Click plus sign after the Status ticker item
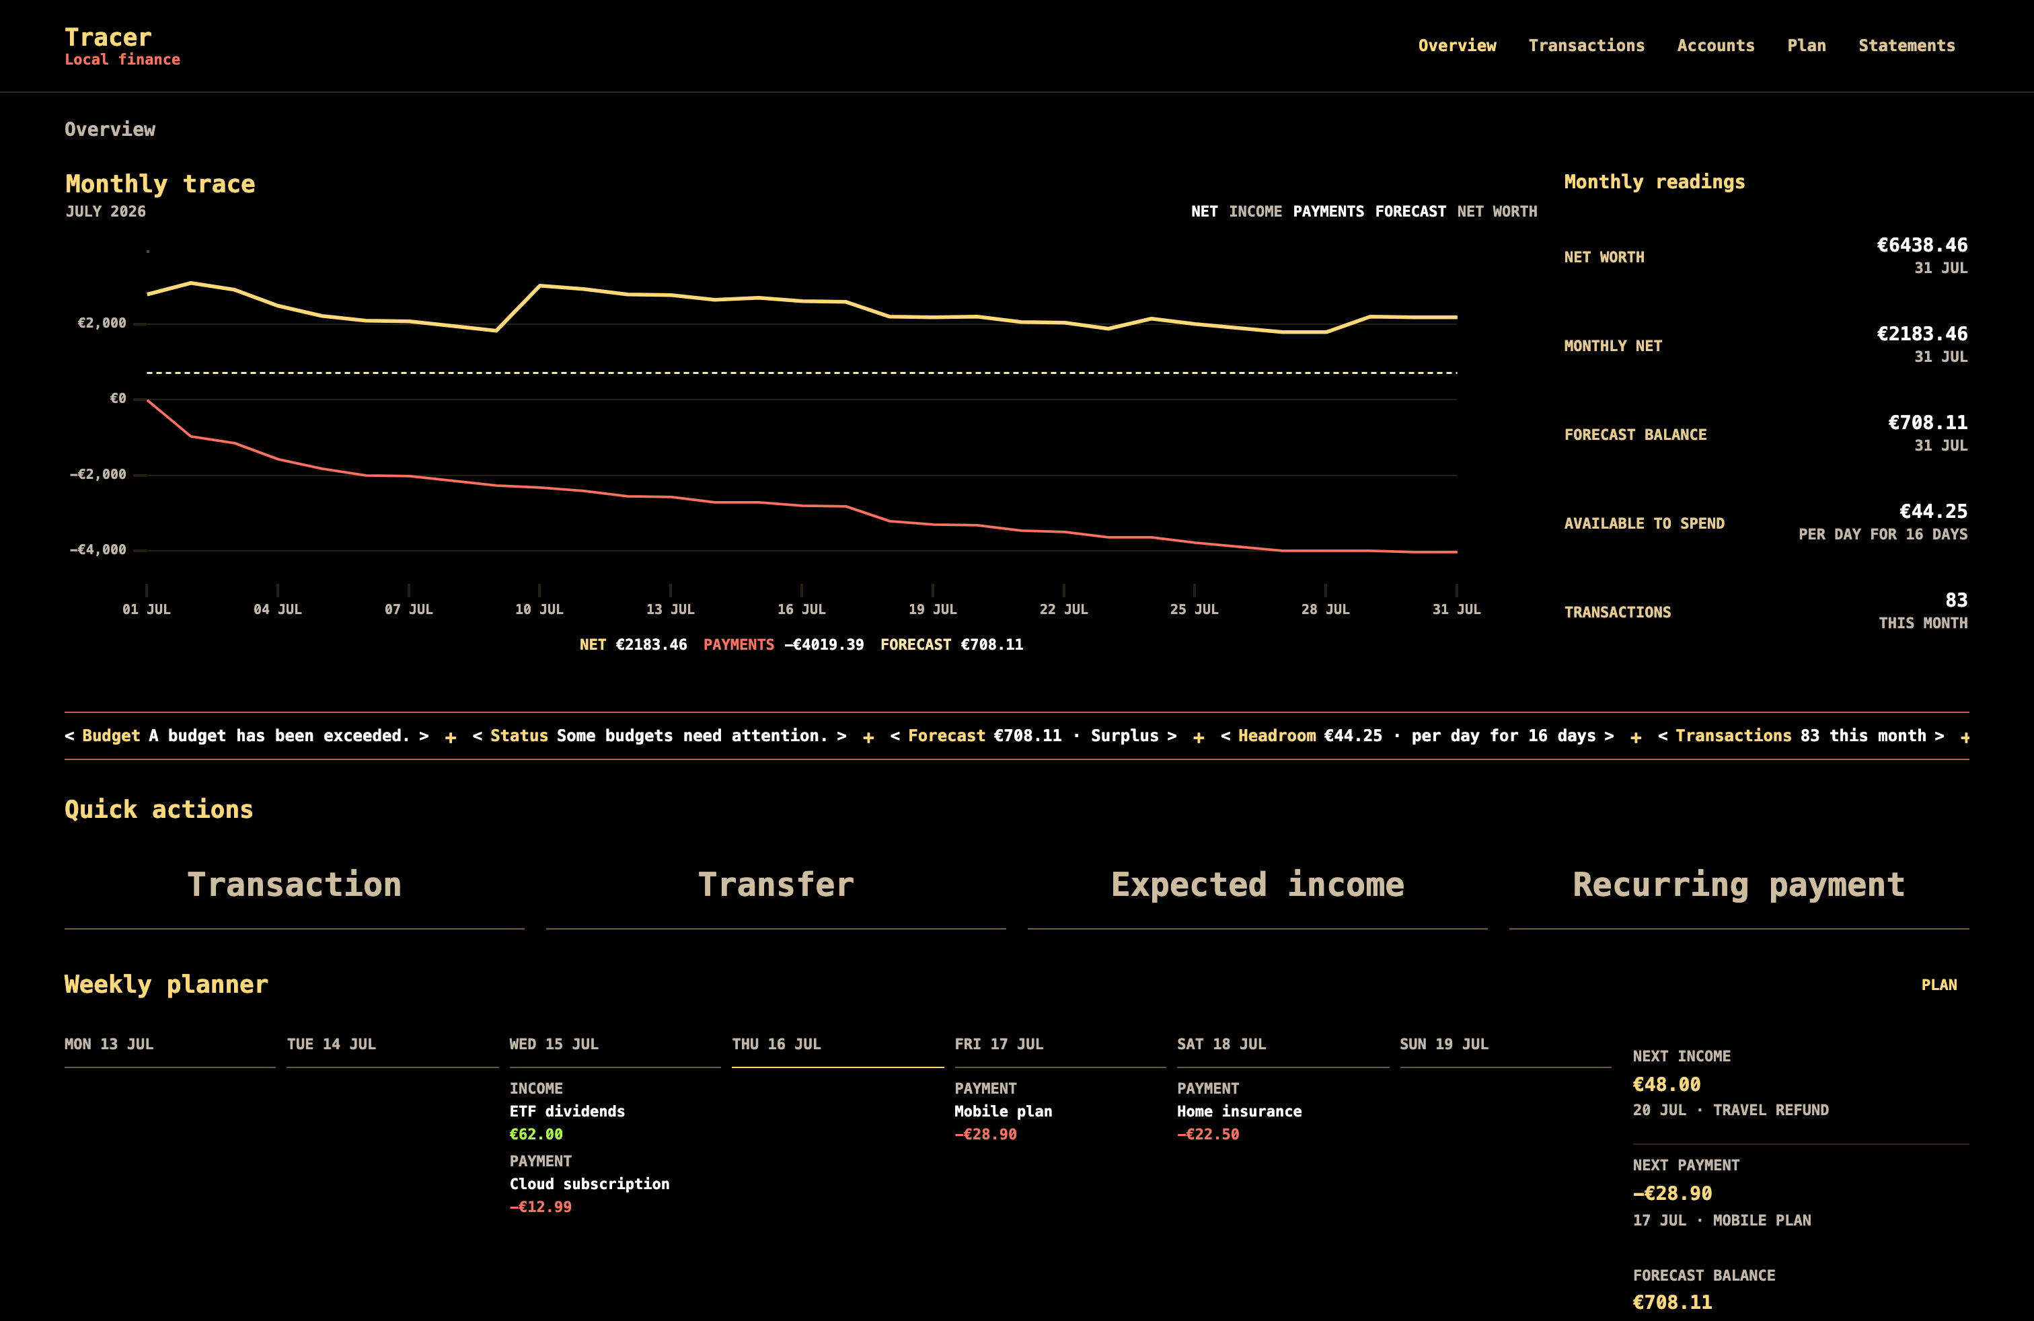The height and width of the screenshot is (1321, 2034). (868, 737)
